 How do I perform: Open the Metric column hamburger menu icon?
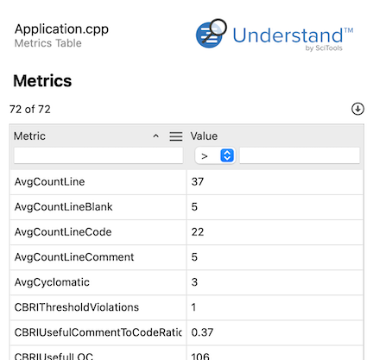click(175, 136)
